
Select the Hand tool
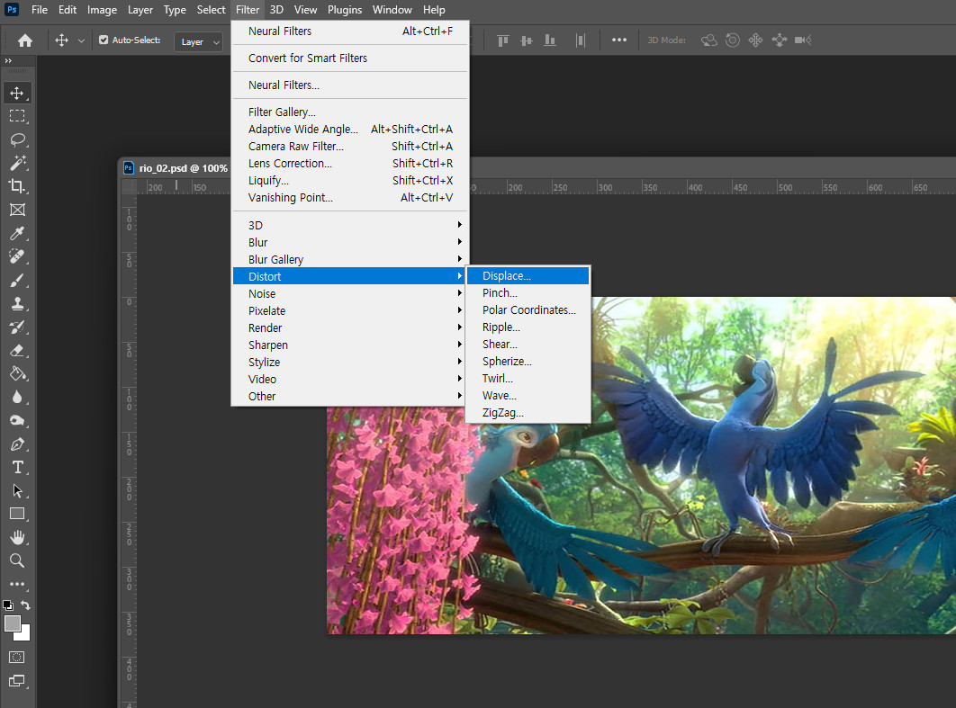17,537
